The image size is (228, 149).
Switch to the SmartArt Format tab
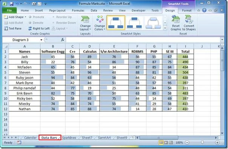pyautogui.click(x=187, y=11)
